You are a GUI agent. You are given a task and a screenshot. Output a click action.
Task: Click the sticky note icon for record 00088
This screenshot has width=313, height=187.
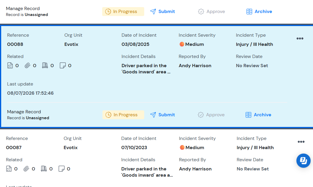pyautogui.click(x=63, y=65)
